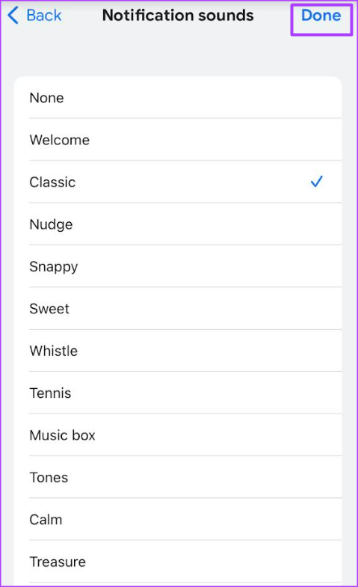Image resolution: width=358 pixels, height=587 pixels.
Task: Select None as notification sound
Action: (178, 98)
